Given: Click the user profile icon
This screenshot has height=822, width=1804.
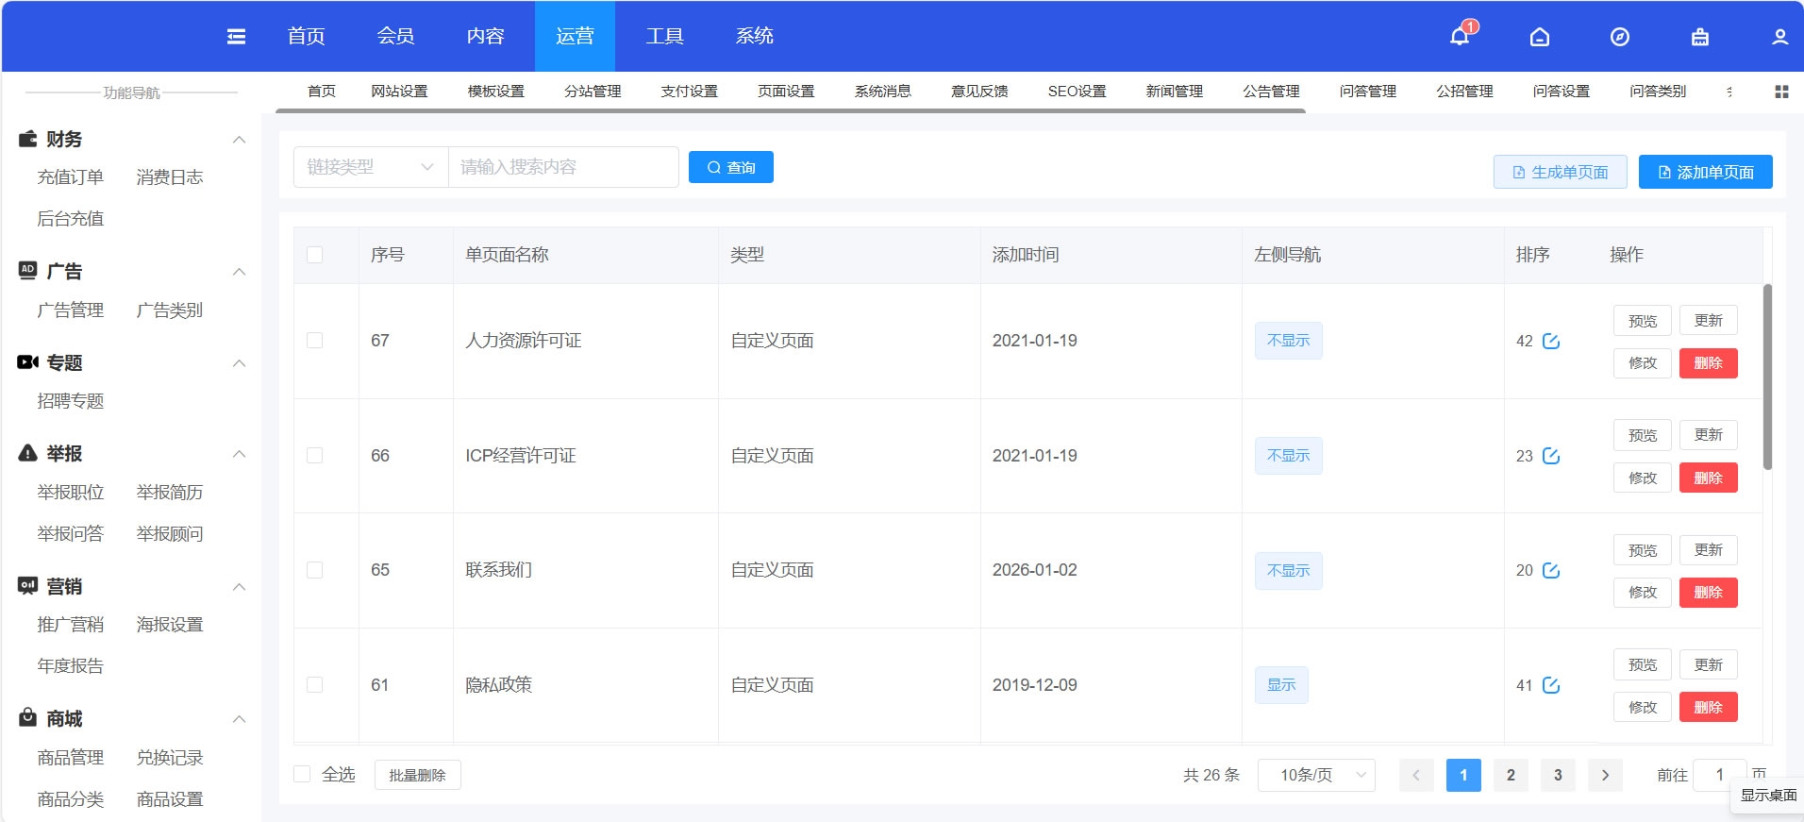Looking at the screenshot, I should pos(1779,37).
